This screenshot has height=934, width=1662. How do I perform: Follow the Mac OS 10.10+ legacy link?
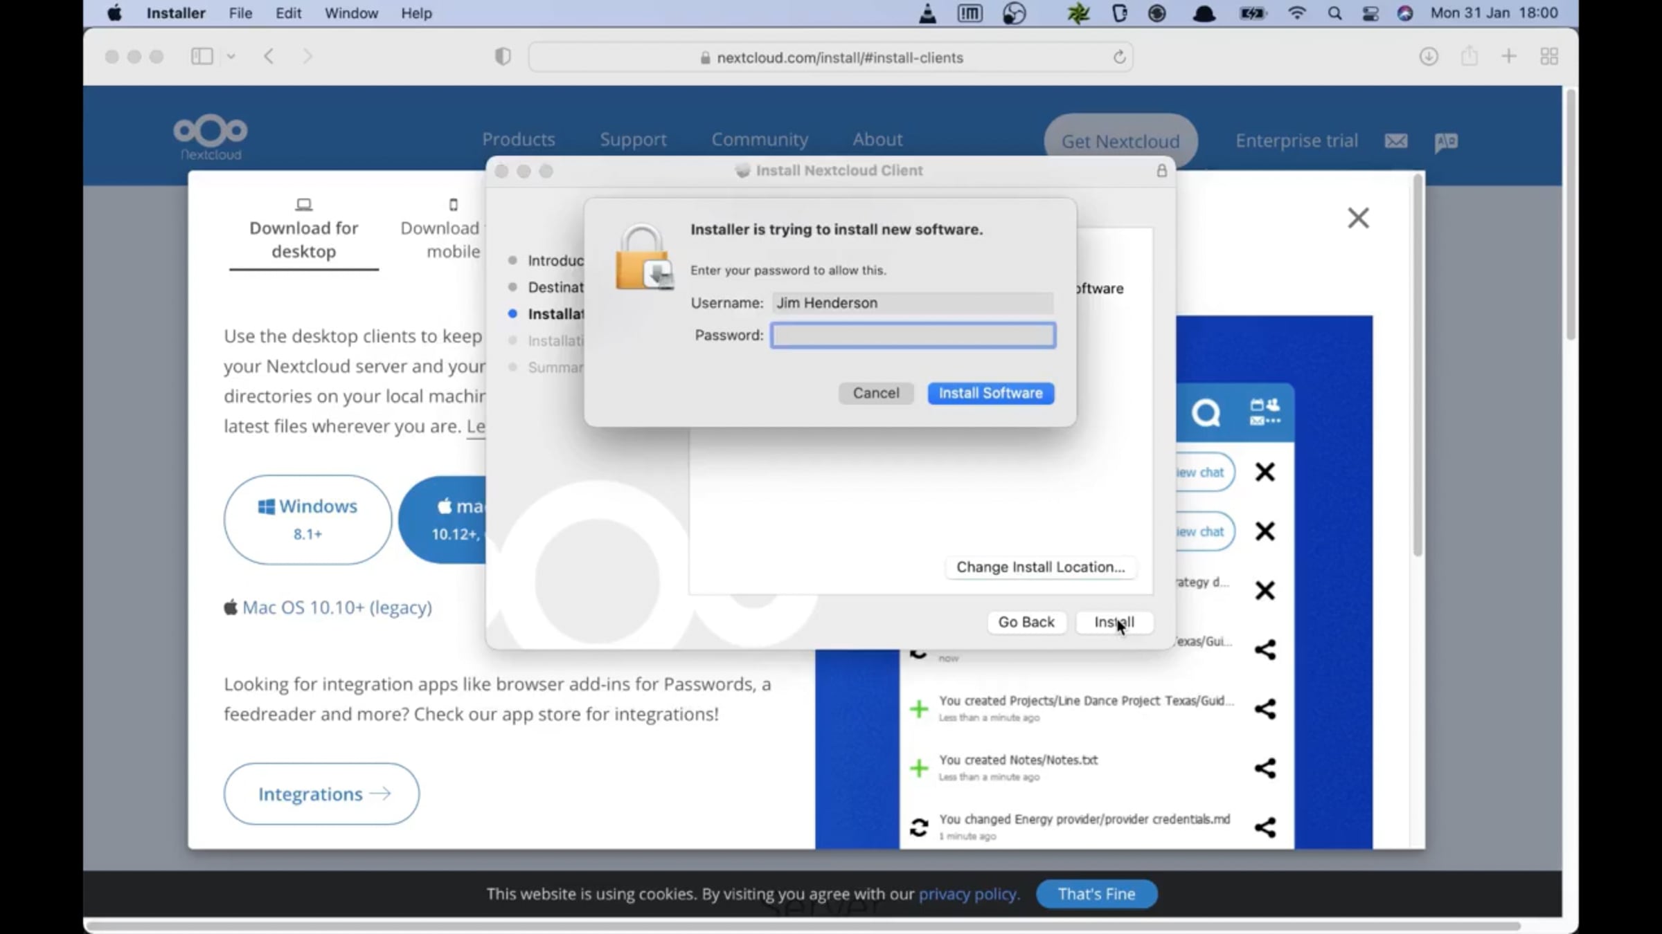pyautogui.click(x=337, y=607)
